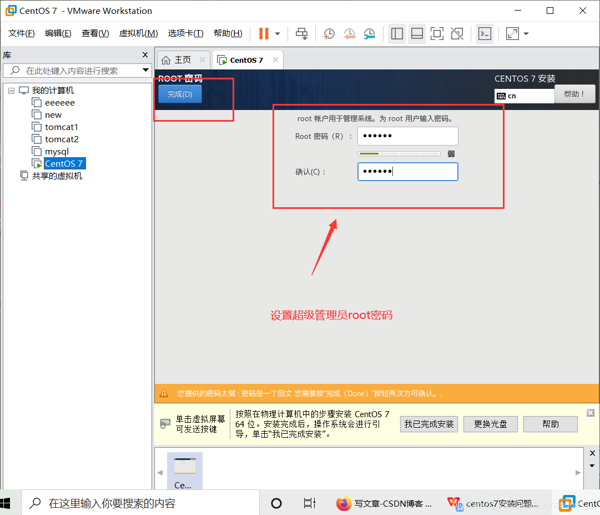Select the tomcat2 virtual machine
This screenshot has width=600, height=515.
point(62,139)
